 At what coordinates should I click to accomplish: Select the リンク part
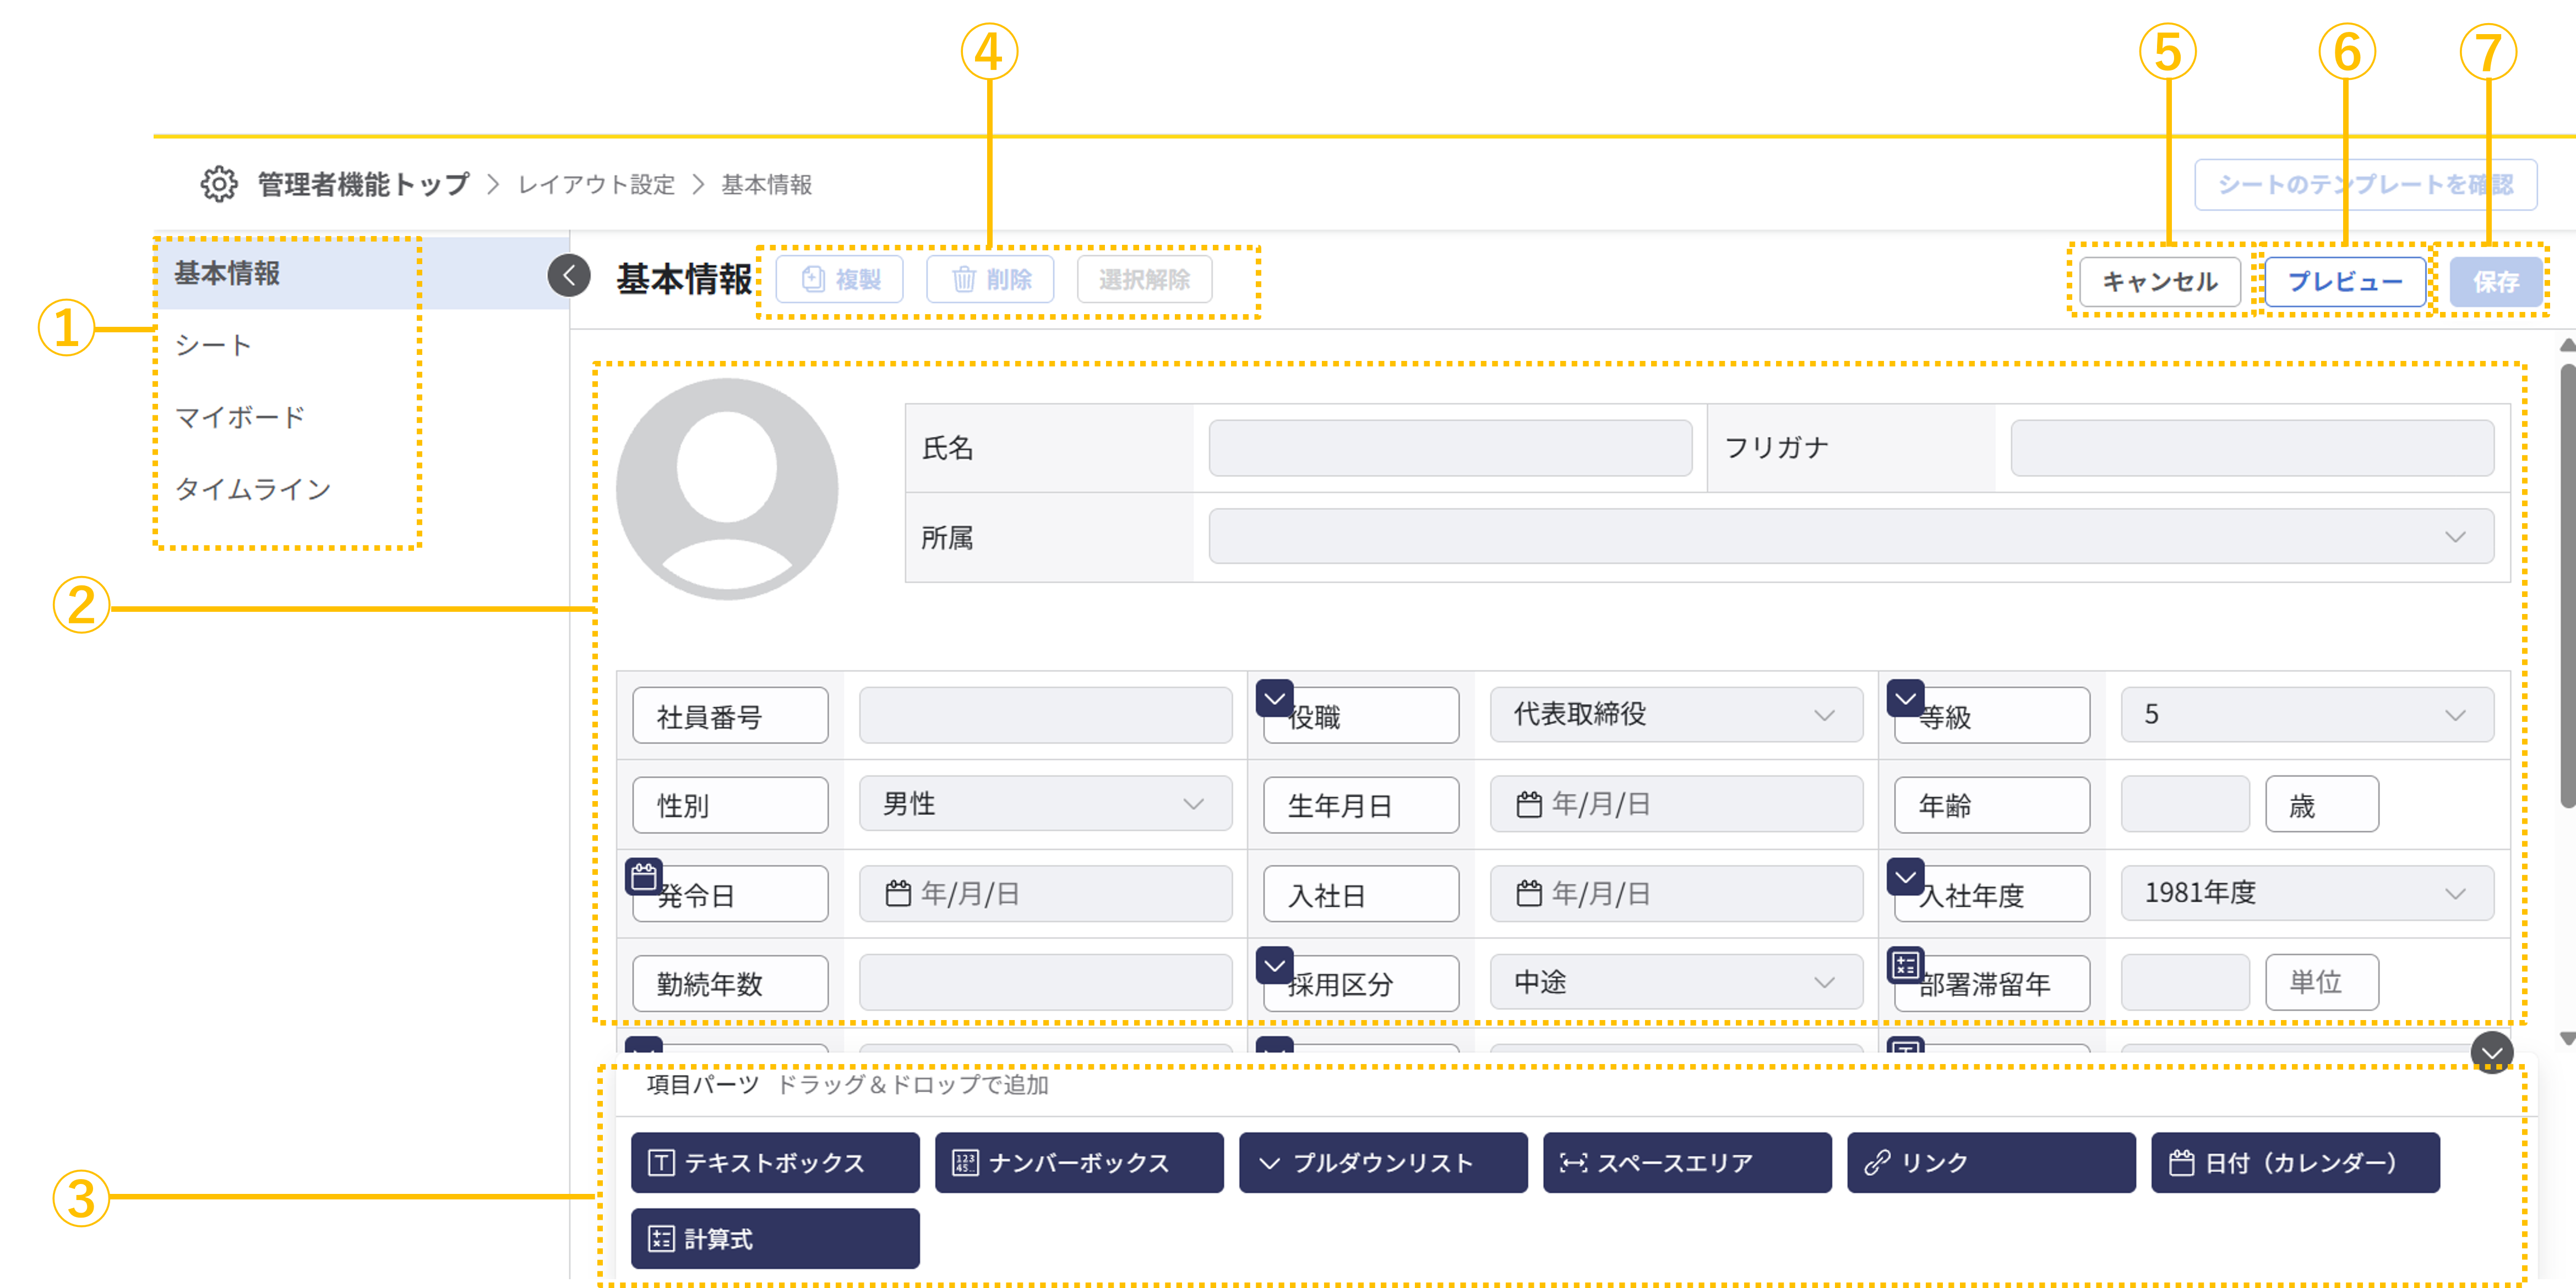1991,1162
